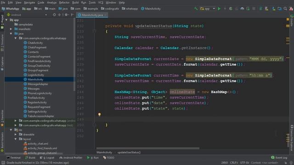Toggle the 1: Project side panel
Image resolution: width=294 pixels, height=165 pixels.
[x=2, y=22]
